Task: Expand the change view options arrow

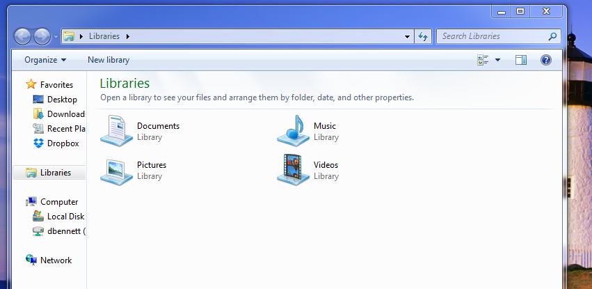Action: pyautogui.click(x=497, y=61)
